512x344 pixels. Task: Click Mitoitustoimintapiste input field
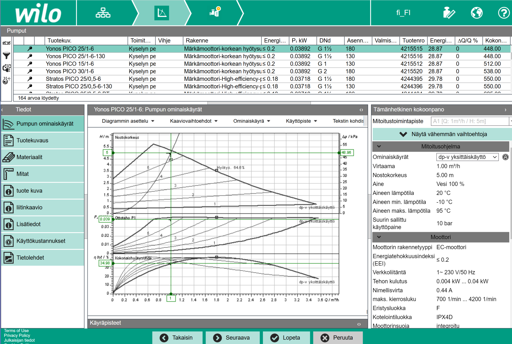click(x=470, y=121)
